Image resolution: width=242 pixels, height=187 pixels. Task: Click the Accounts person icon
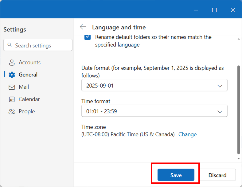(x=12, y=62)
